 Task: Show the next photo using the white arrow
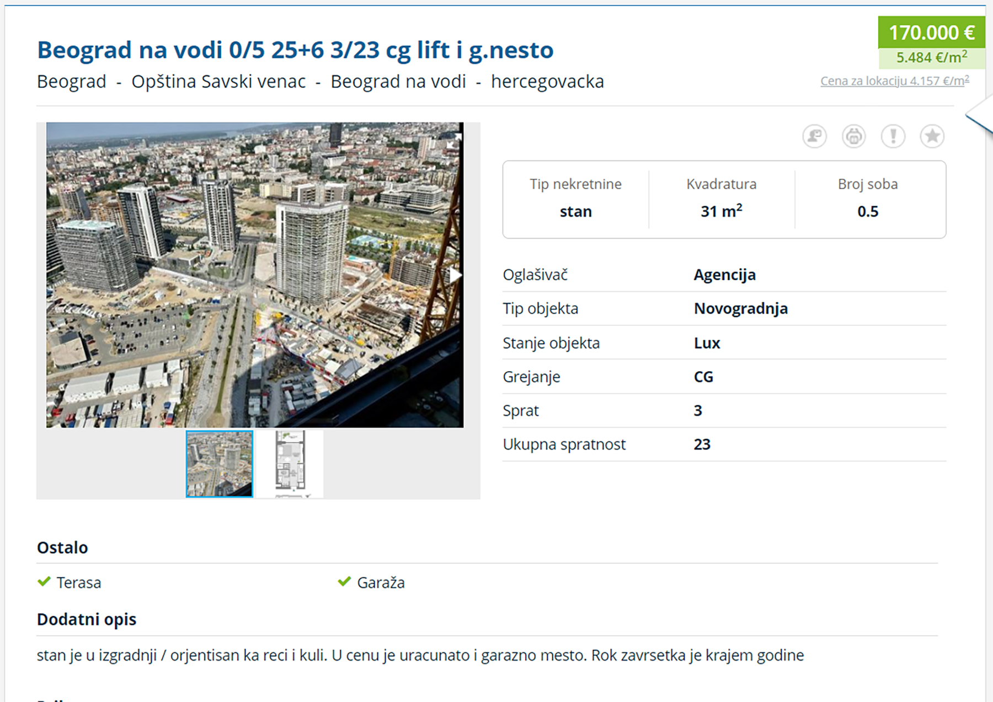point(455,275)
